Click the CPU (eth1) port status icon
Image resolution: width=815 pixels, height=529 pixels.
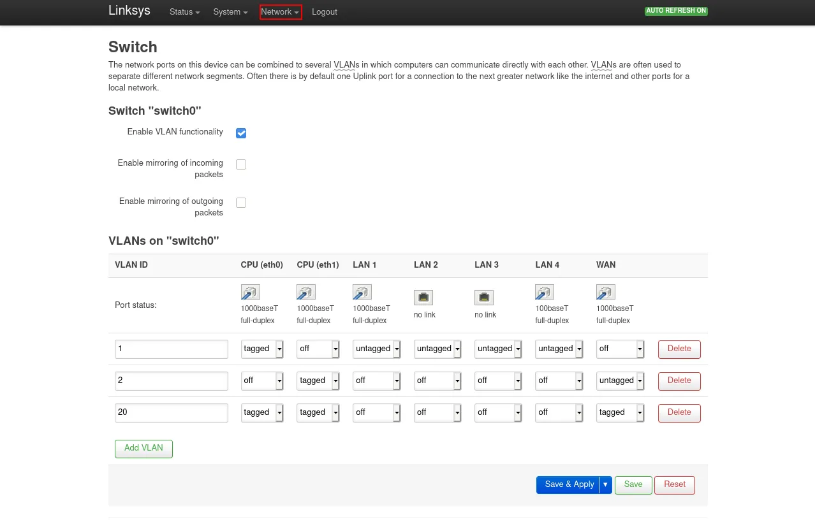(306, 292)
